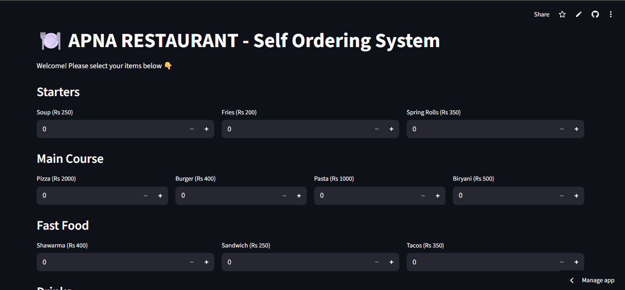Decrement Fries quantity with the minus icon
This screenshot has width=625, height=290.
(x=376, y=129)
